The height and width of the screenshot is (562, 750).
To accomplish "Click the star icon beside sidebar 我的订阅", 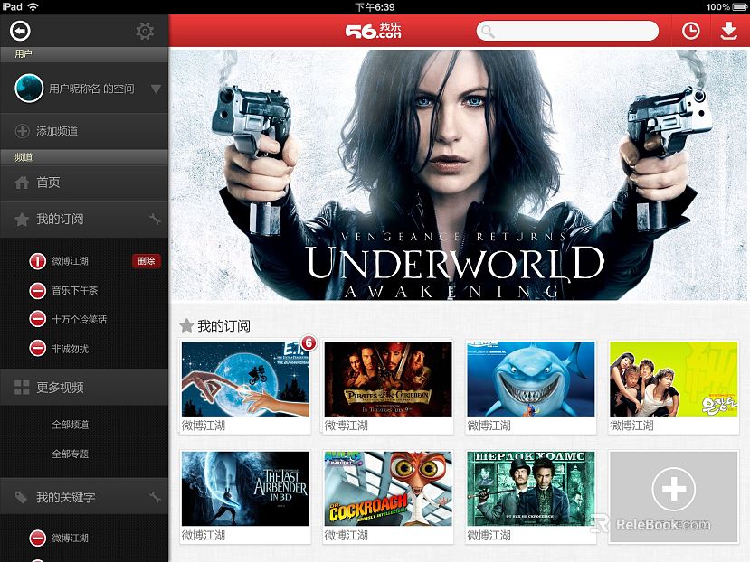I will coord(22,220).
